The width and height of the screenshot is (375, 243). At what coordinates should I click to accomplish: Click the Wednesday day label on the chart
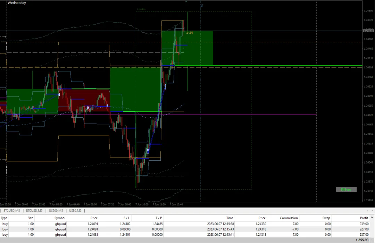17,3
